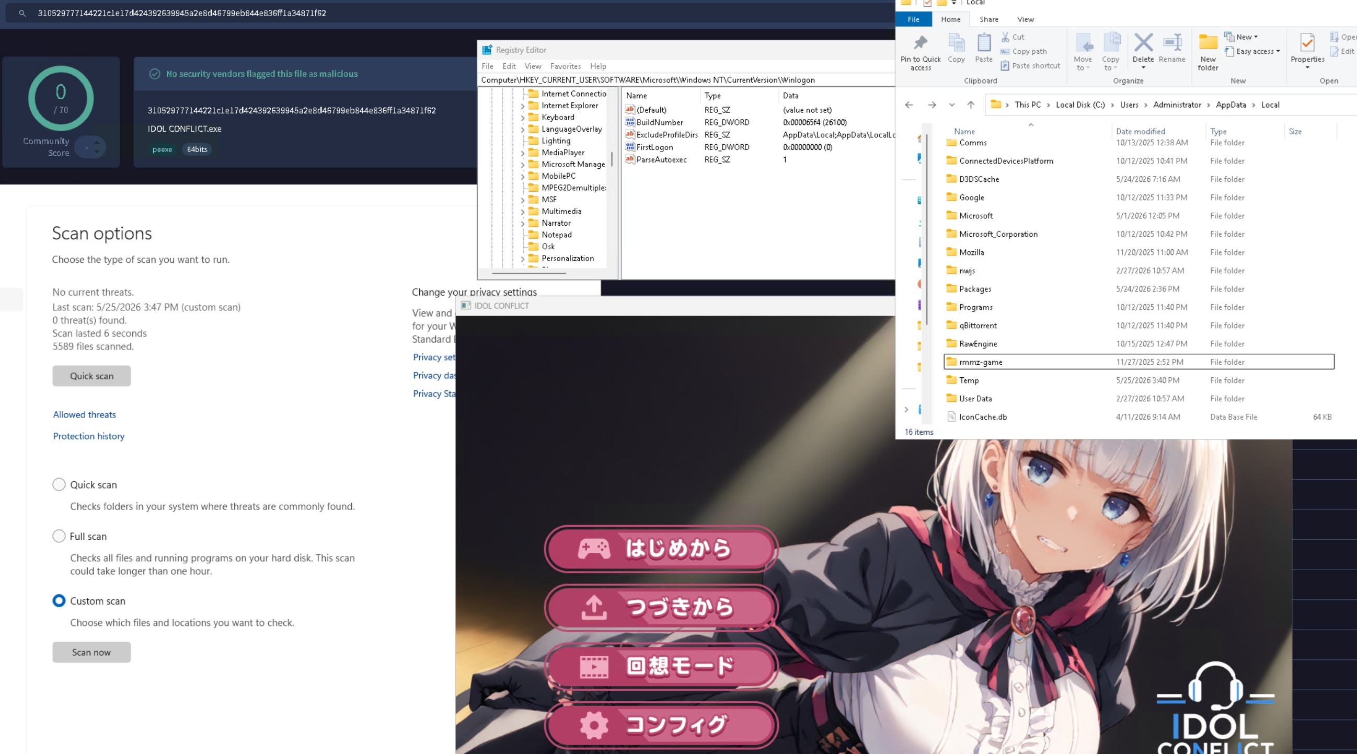The width and height of the screenshot is (1357, 754).
Task: Click the Move to icon
Action: pyautogui.click(x=1083, y=43)
